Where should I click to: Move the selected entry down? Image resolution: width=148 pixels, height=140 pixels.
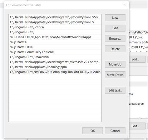tap(115, 75)
